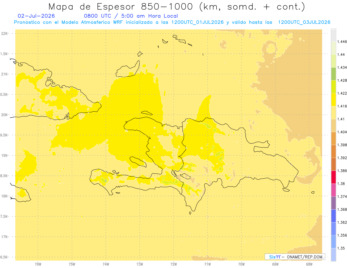Click the colorbar value '1.446'

pyautogui.click(x=342, y=42)
